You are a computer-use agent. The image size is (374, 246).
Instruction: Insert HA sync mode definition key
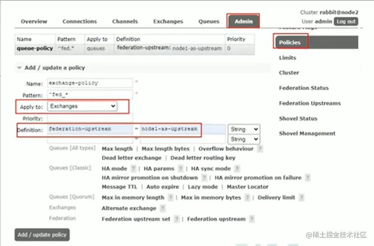coord(211,169)
